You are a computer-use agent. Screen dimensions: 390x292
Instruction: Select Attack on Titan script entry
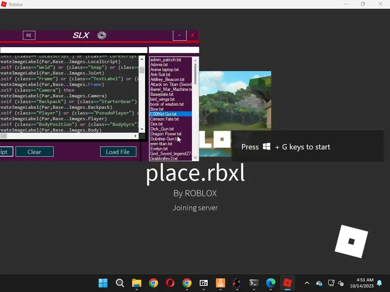tap(171, 84)
